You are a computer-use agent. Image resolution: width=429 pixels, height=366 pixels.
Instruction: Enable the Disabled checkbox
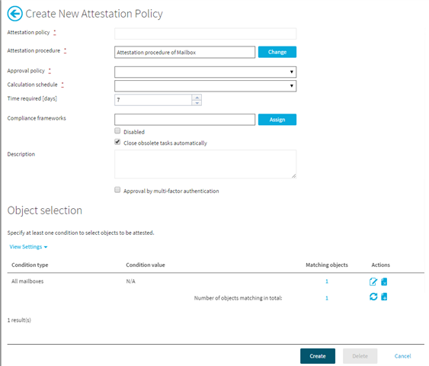pyautogui.click(x=117, y=131)
